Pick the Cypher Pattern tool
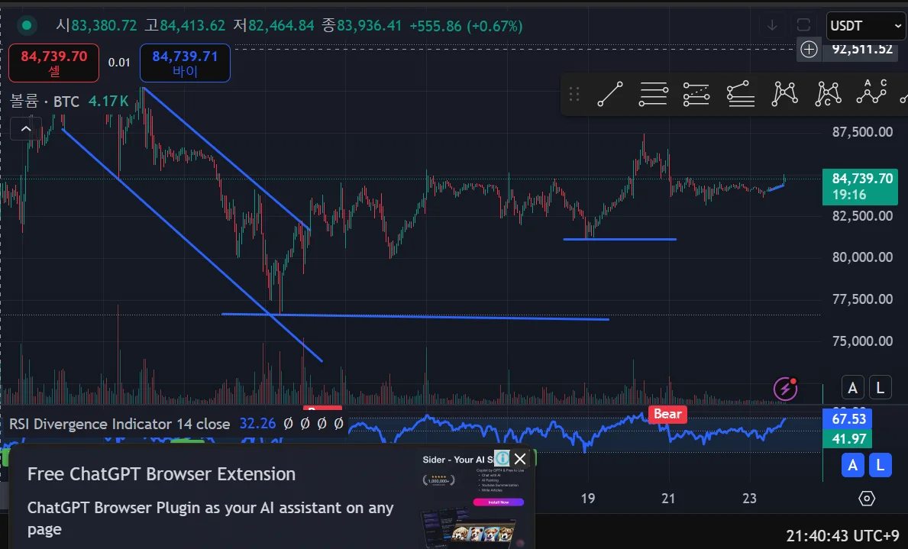Screen dimensions: 908x549 click(x=828, y=94)
